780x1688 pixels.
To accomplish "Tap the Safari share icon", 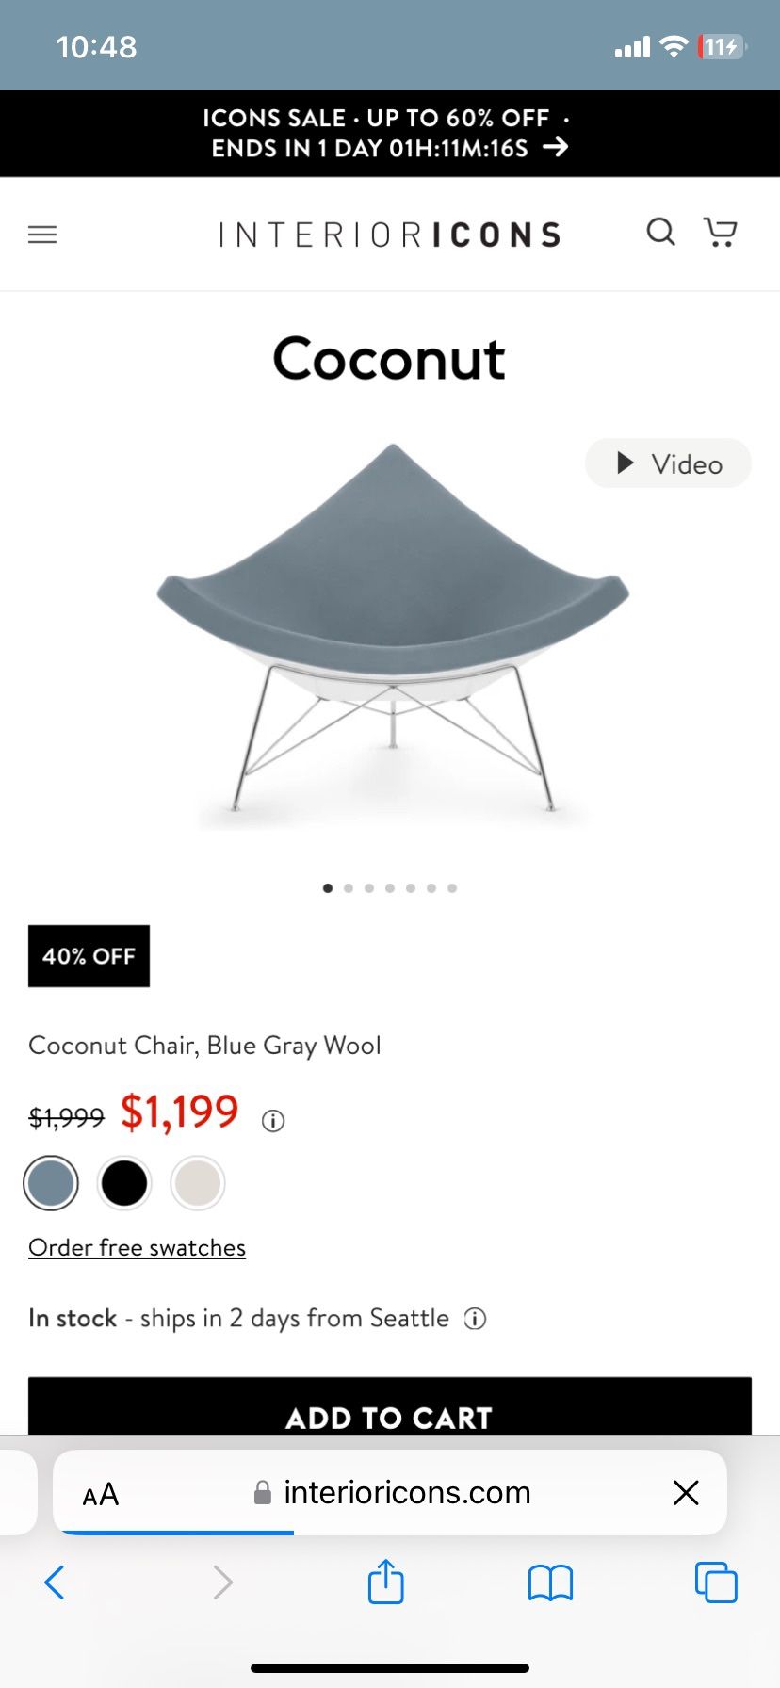I will click(x=385, y=1582).
